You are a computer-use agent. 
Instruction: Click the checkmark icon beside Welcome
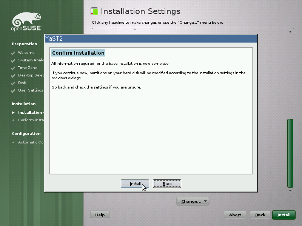coord(12,53)
